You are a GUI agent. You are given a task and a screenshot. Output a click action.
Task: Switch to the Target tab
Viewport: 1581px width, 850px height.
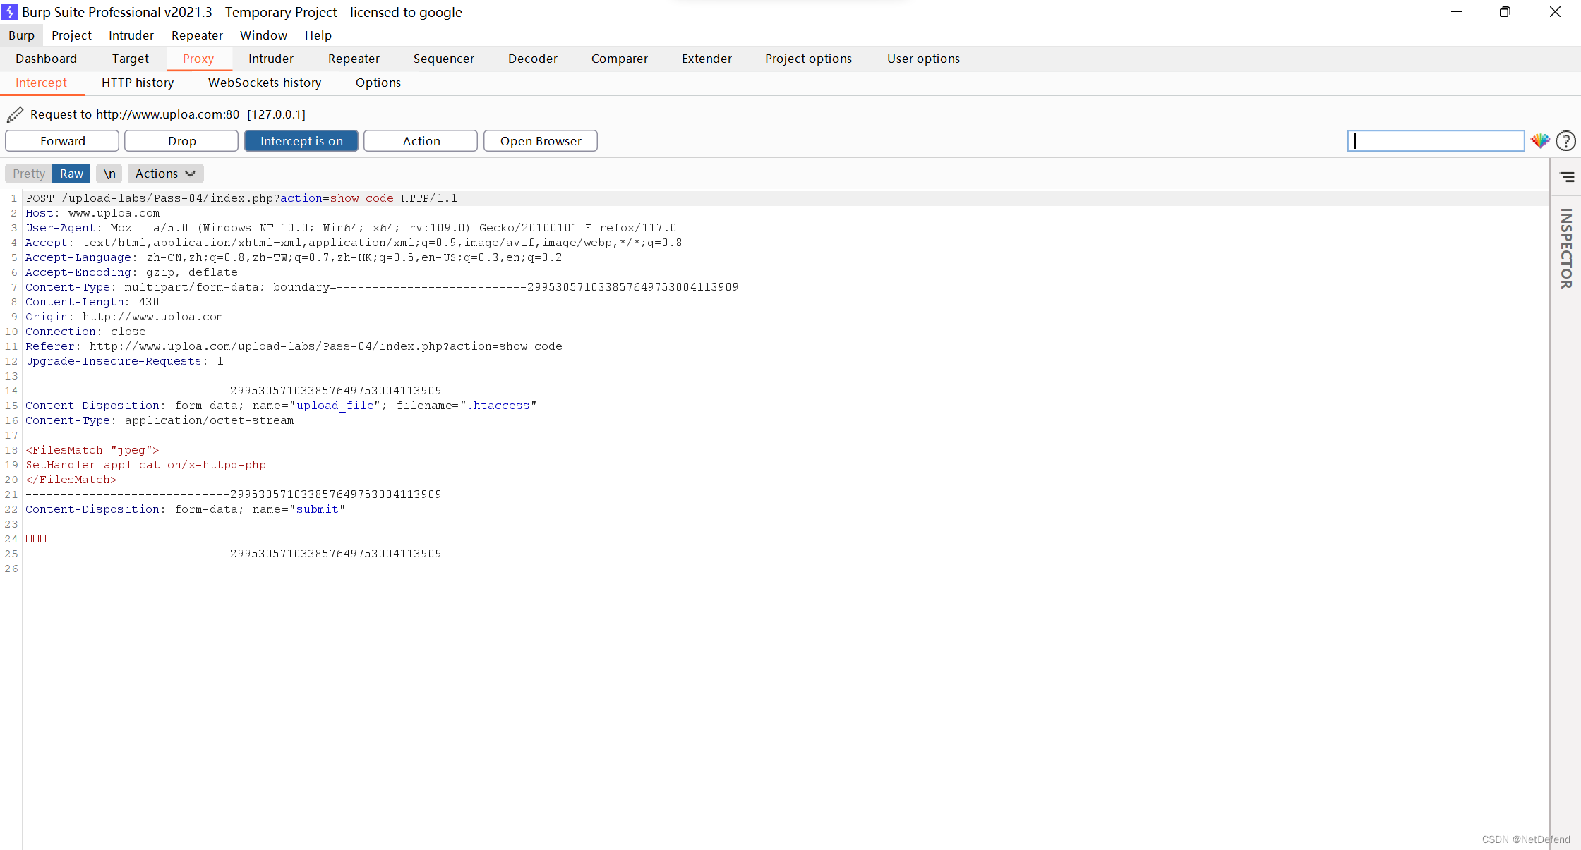click(131, 59)
